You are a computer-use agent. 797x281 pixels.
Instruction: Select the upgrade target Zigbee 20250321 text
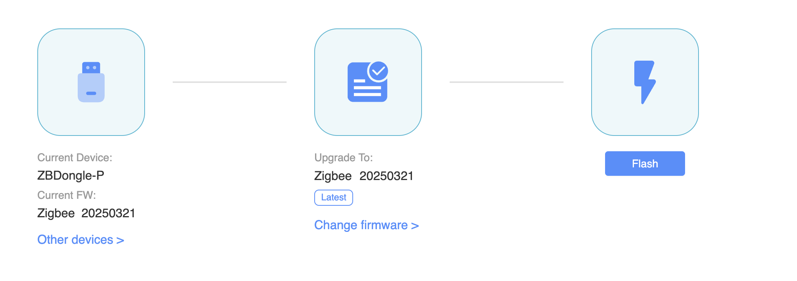(363, 176)
